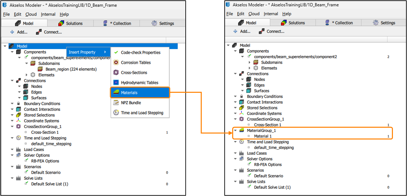The width and height of the screenshot is (407, 196).
Task: Click the Scenarios icon in the right tree
Action: coord(242,170)
